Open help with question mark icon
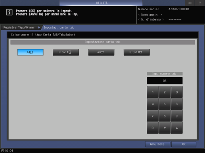The image size is (205, 153). 200,3
